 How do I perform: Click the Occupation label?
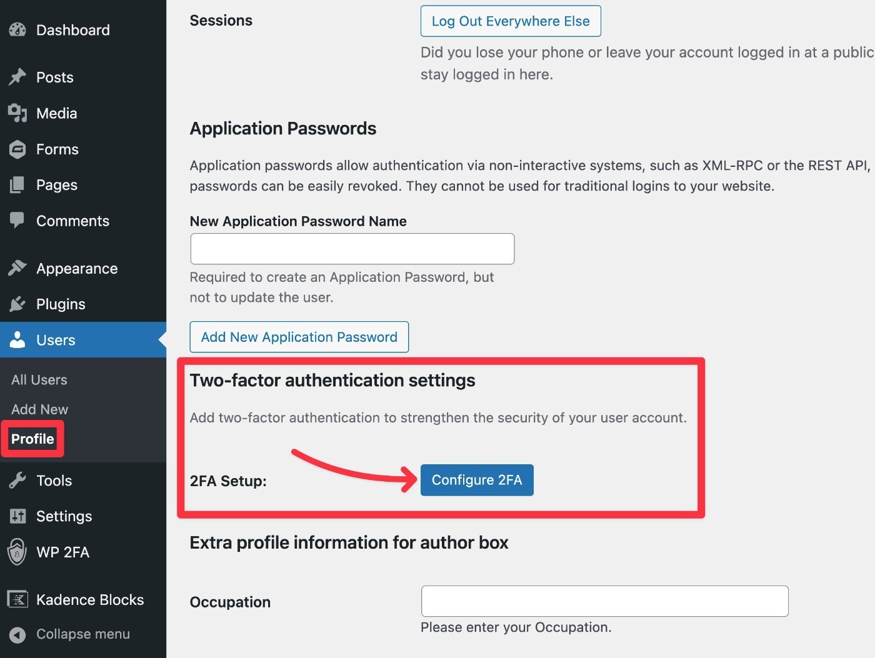[230, 602]
